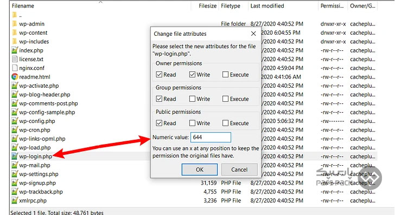The width and height of the screenshot is (407, 215).
Task: Click the 3,236 filesize of xmlrpc.php
Action: click(x=210, y=200)
